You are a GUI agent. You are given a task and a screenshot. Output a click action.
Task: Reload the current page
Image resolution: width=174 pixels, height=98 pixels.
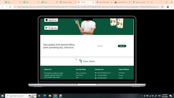(x=10, y=7)
